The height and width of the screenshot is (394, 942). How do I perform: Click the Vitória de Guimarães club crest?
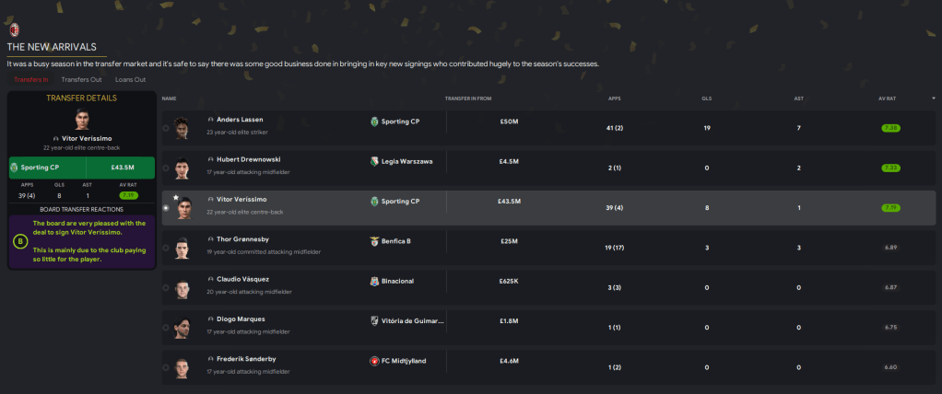(x=374, y=321)
